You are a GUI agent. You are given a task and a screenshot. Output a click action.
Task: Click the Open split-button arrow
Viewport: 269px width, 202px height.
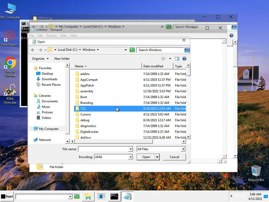point(157,157)
